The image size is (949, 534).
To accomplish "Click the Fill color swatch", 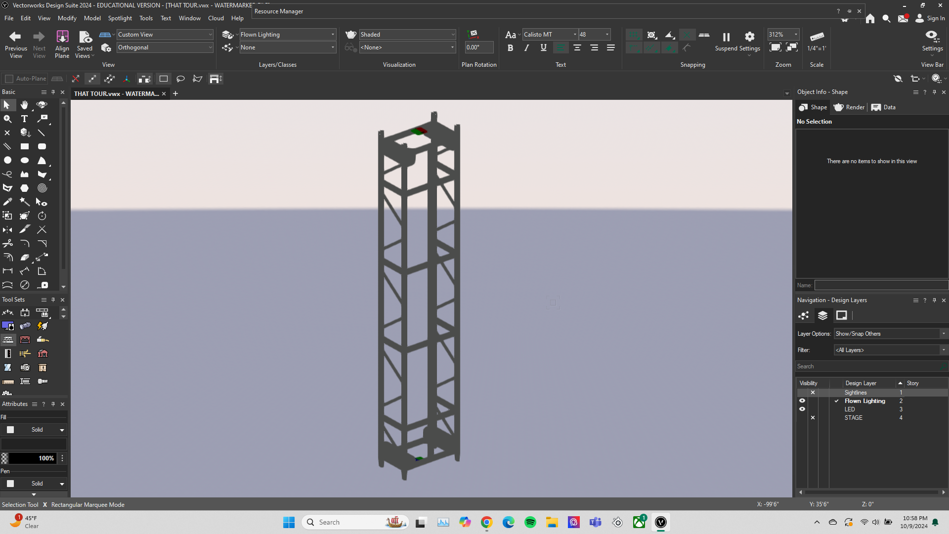I will point(10,430).
